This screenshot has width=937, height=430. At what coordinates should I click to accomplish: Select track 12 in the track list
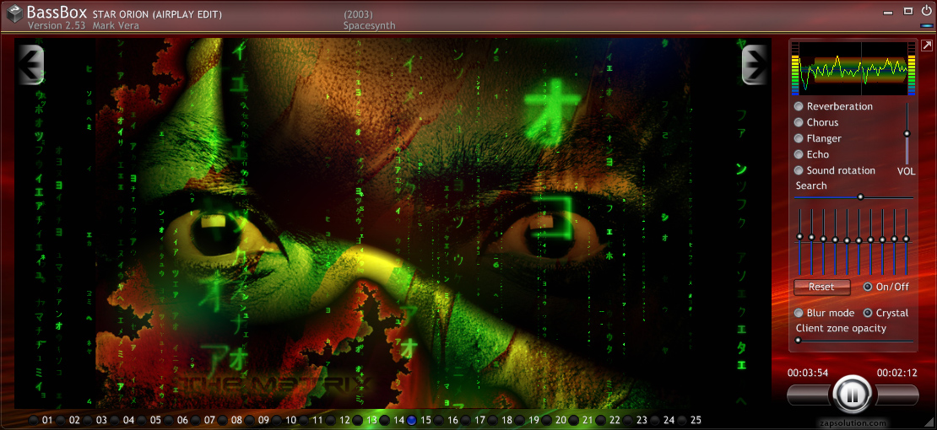pos(330,420)
